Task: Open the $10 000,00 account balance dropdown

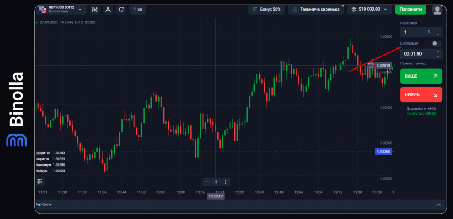Action: (369, 9)
